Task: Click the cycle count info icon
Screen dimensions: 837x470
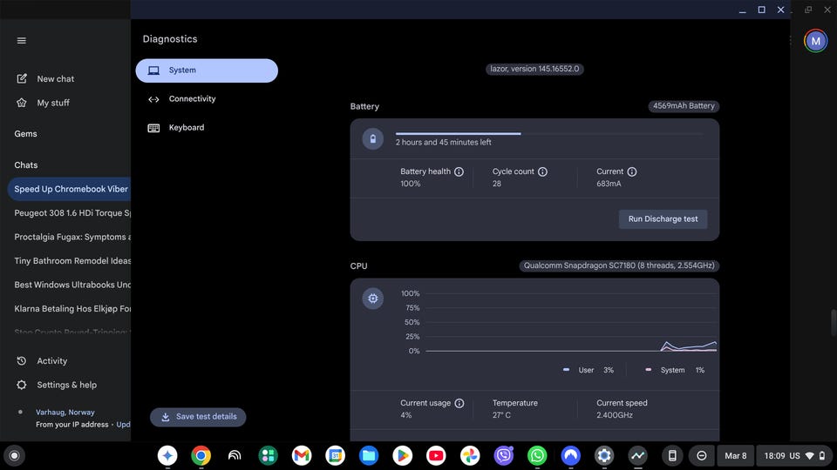Action: pos(542,172)
